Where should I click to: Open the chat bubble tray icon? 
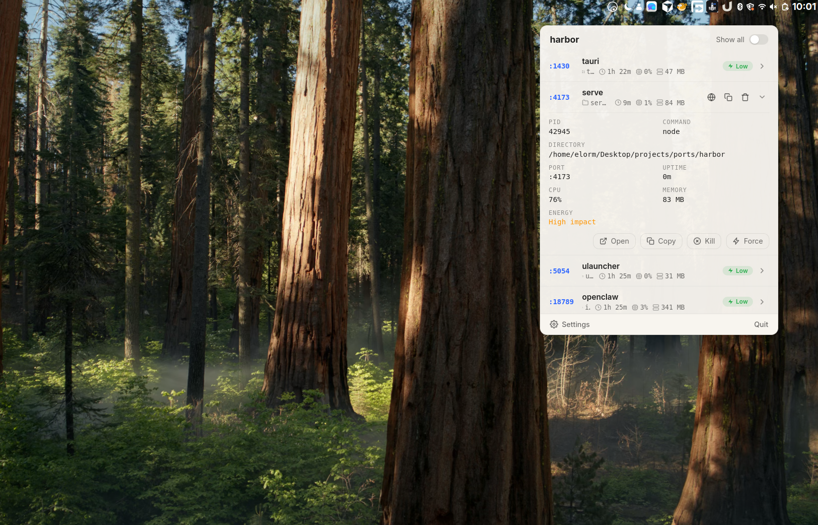(x=652, y=6)
